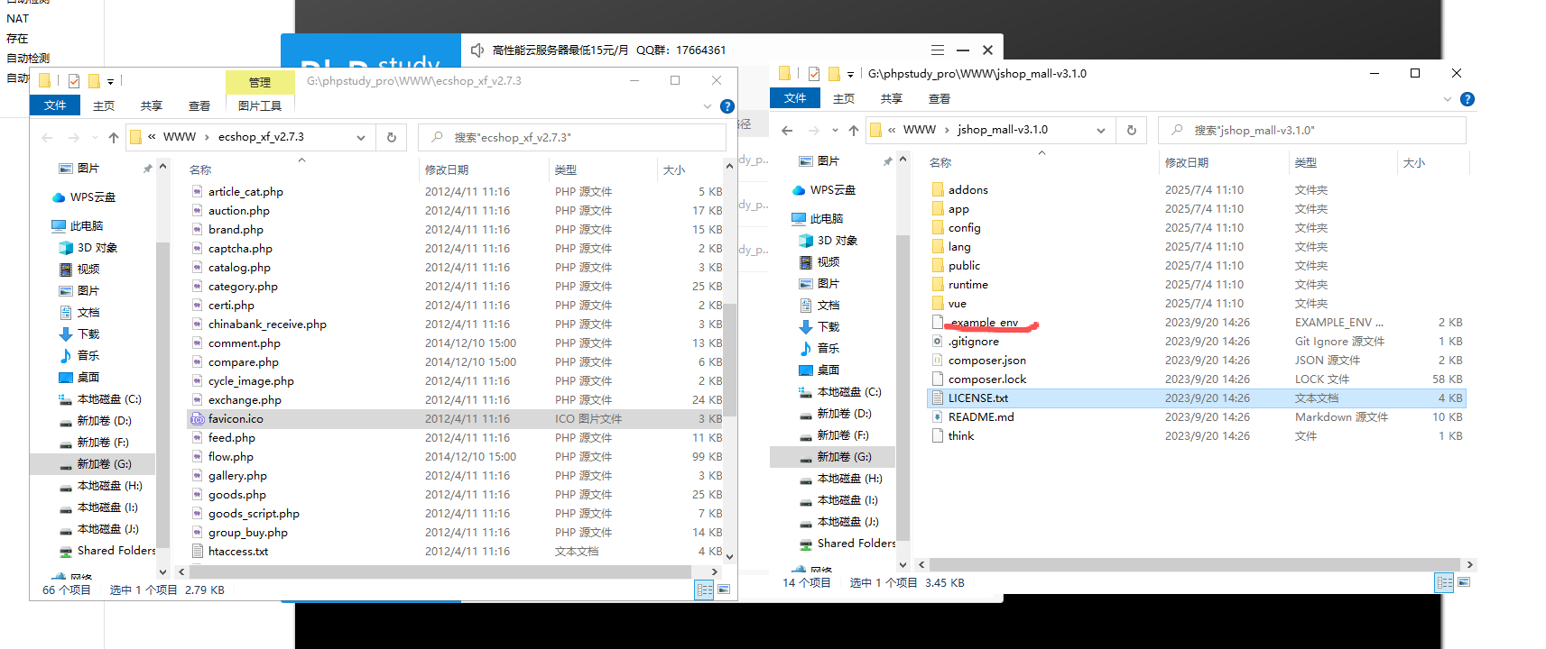Select README.md in jshop_mall file list
Viewport: 1546px width, 649px height.
[981, 417]
